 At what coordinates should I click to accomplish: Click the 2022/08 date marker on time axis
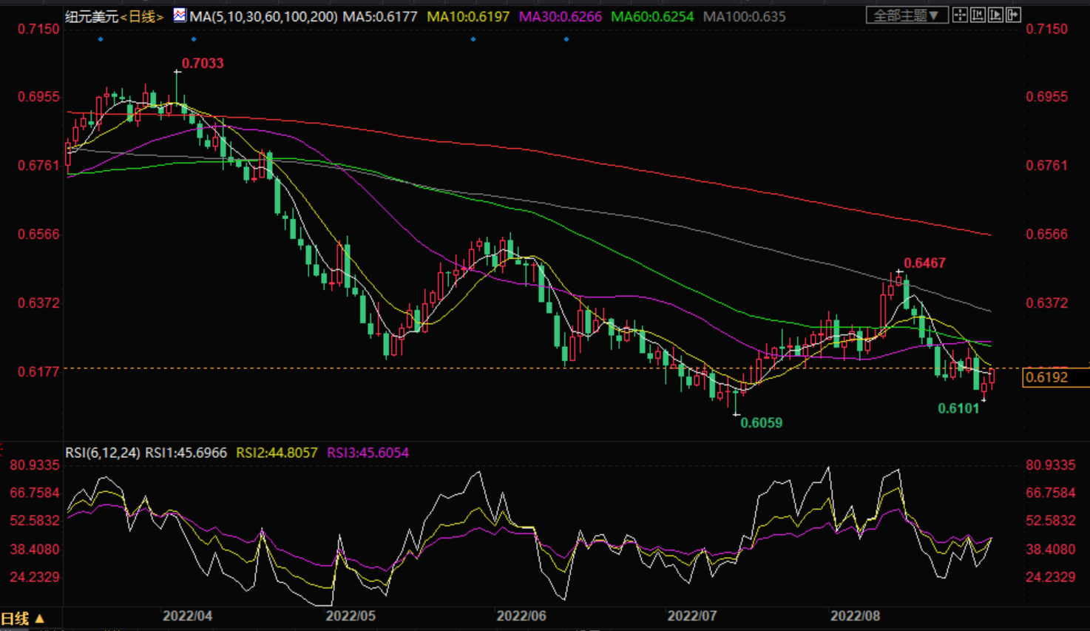[855, 615]
